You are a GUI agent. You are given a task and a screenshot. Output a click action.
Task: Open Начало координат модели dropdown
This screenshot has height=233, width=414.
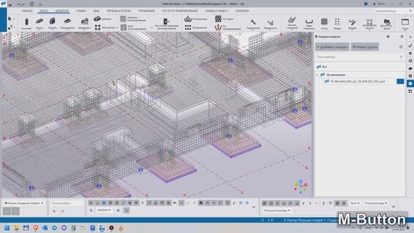(x=24, y=203)
